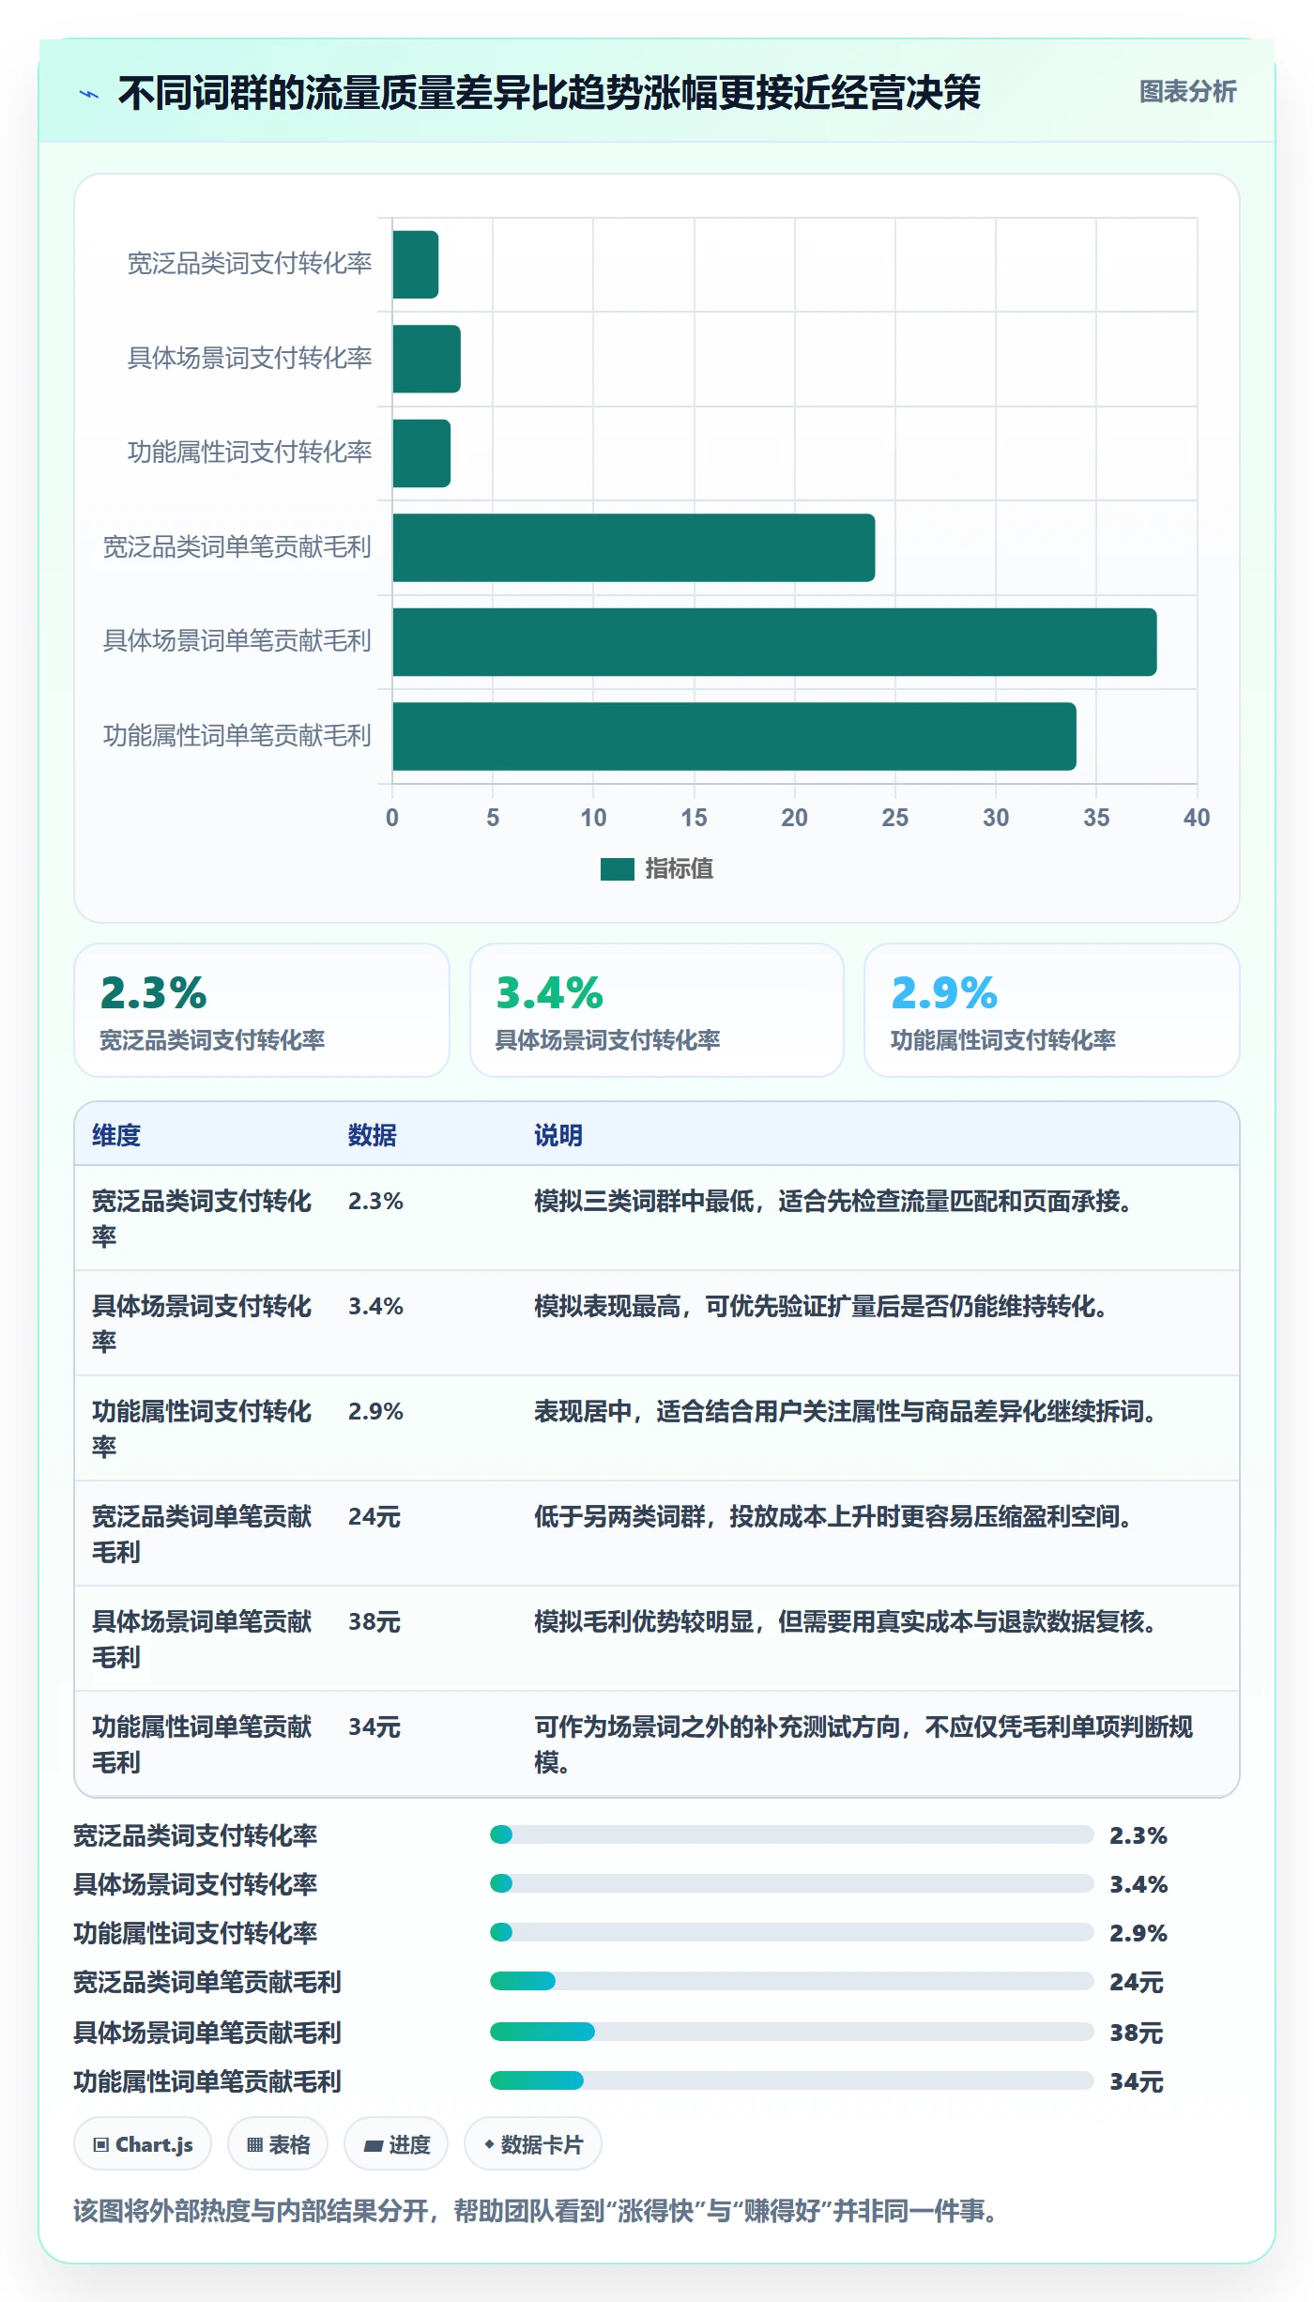Click the 图表分析 label in the header
1314x2302 pixels.
pos(1187,92)
